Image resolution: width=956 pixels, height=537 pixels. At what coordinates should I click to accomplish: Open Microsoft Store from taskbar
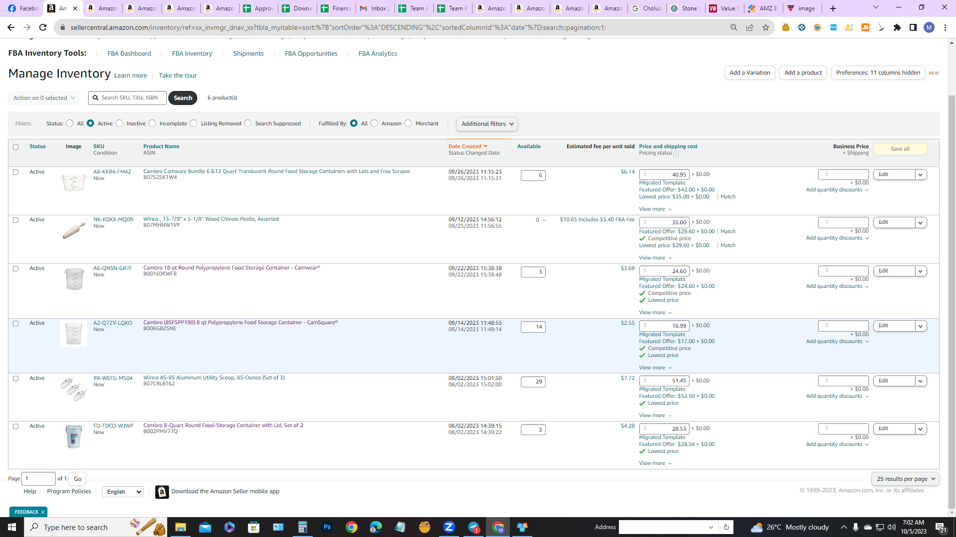pyautogui.click(x=254, y=527)
